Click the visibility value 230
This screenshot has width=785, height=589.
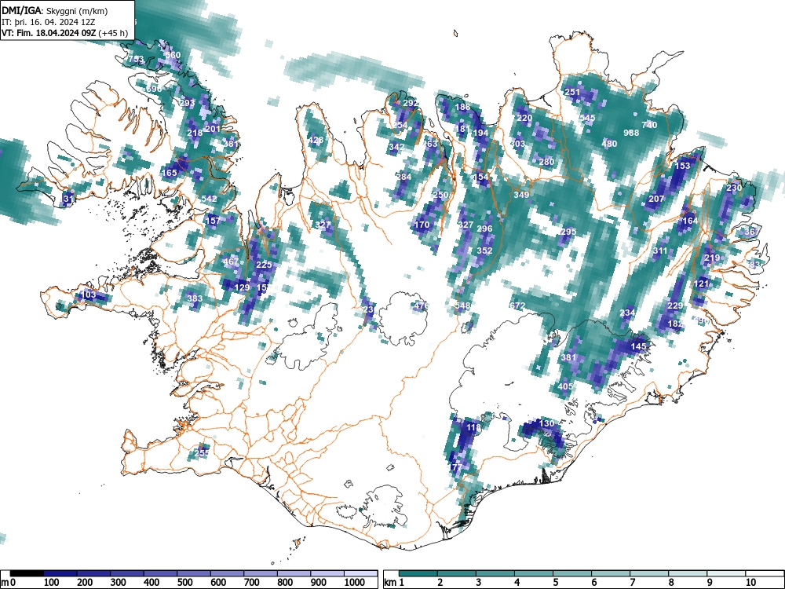coord(734,188)
